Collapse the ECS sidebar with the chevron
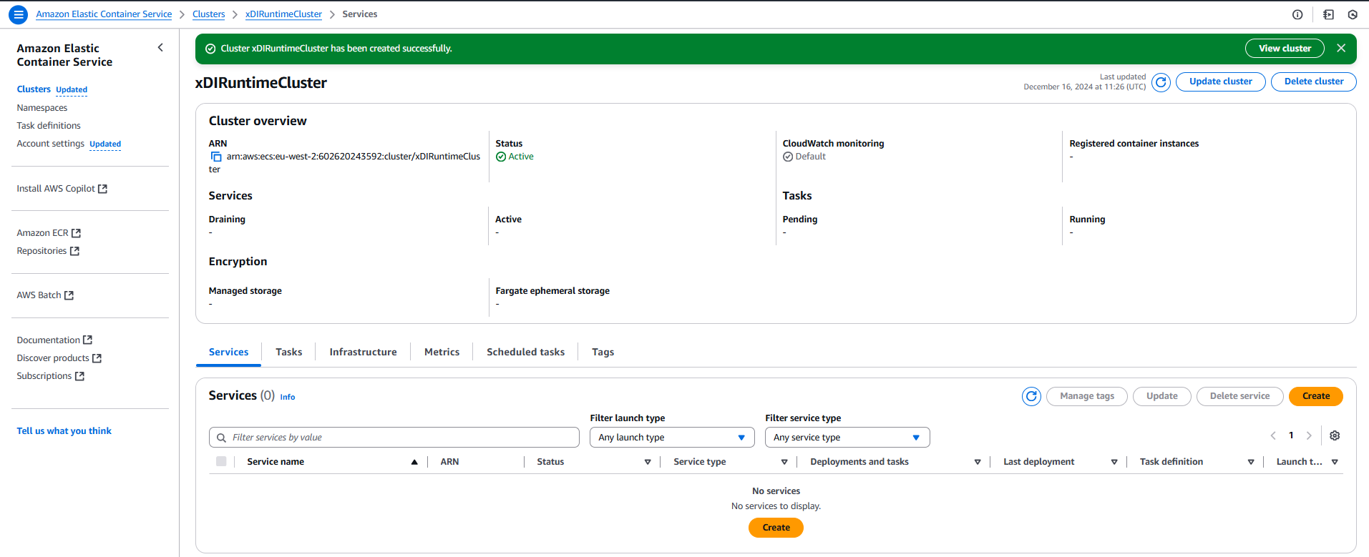Image resolution: width=1369 pixels, height=557 pixels. pos(160,48)
